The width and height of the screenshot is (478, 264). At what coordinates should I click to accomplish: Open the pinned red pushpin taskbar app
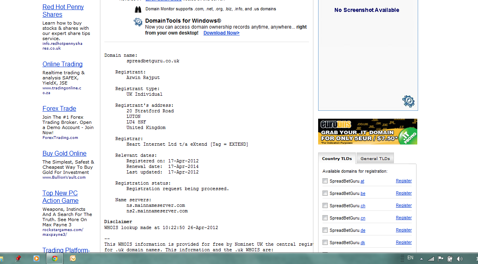pyautogui.click(x=18, y=258)
